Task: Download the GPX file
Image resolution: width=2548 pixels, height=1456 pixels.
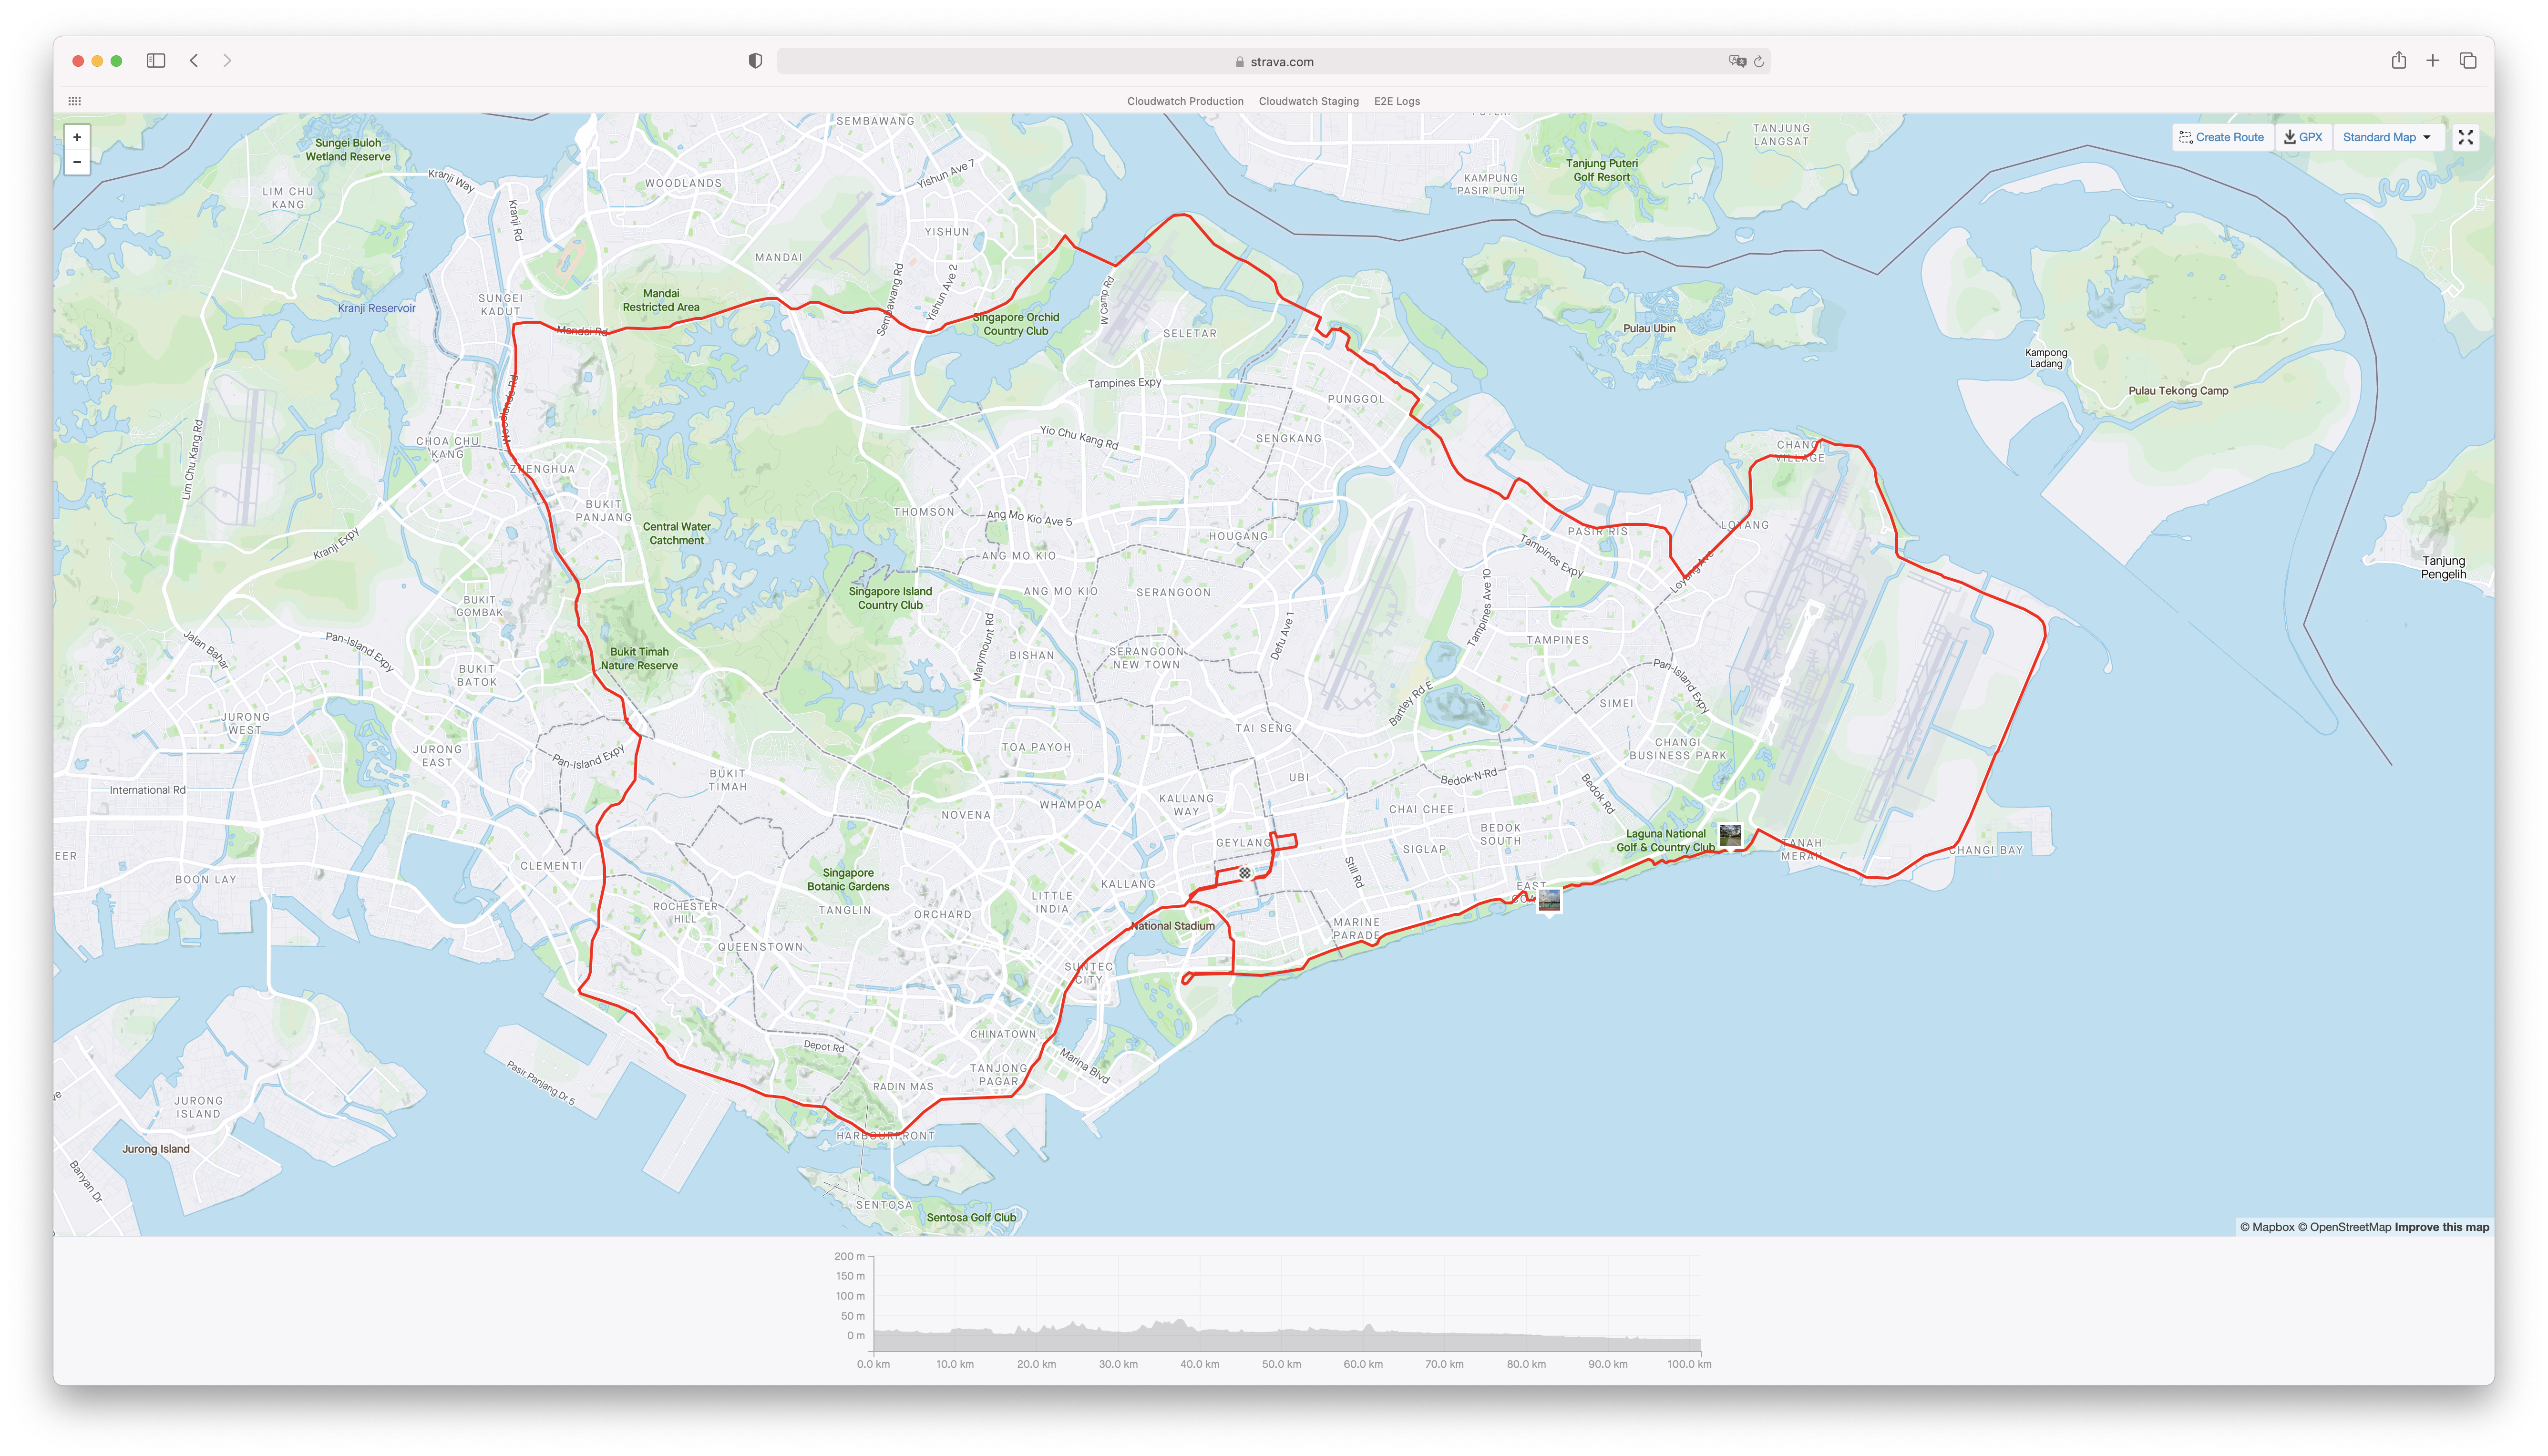Action: [x=2303, y=138]
